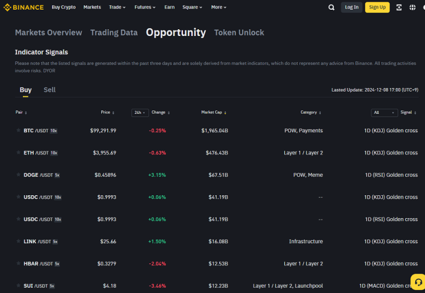
Task: Open the search magnifier icon
Action: pos(331,7)
